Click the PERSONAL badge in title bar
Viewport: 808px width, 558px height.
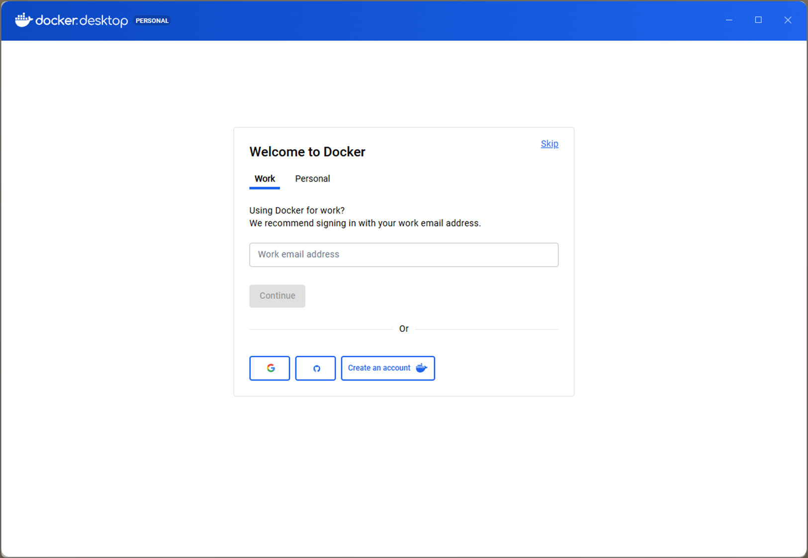[152, 20]
